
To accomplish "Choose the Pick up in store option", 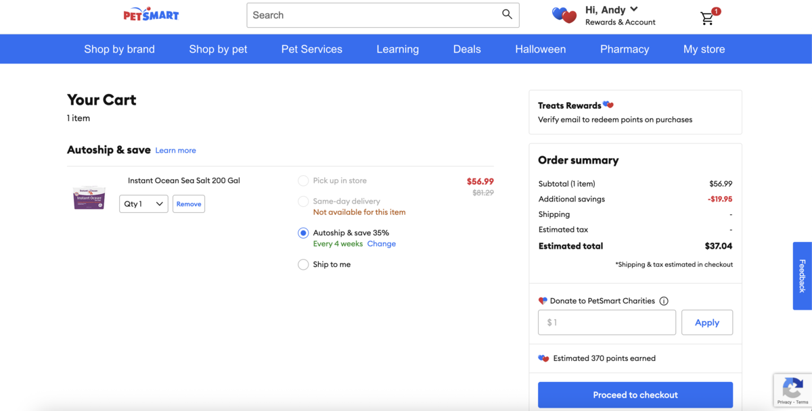I will click(303, 180).
